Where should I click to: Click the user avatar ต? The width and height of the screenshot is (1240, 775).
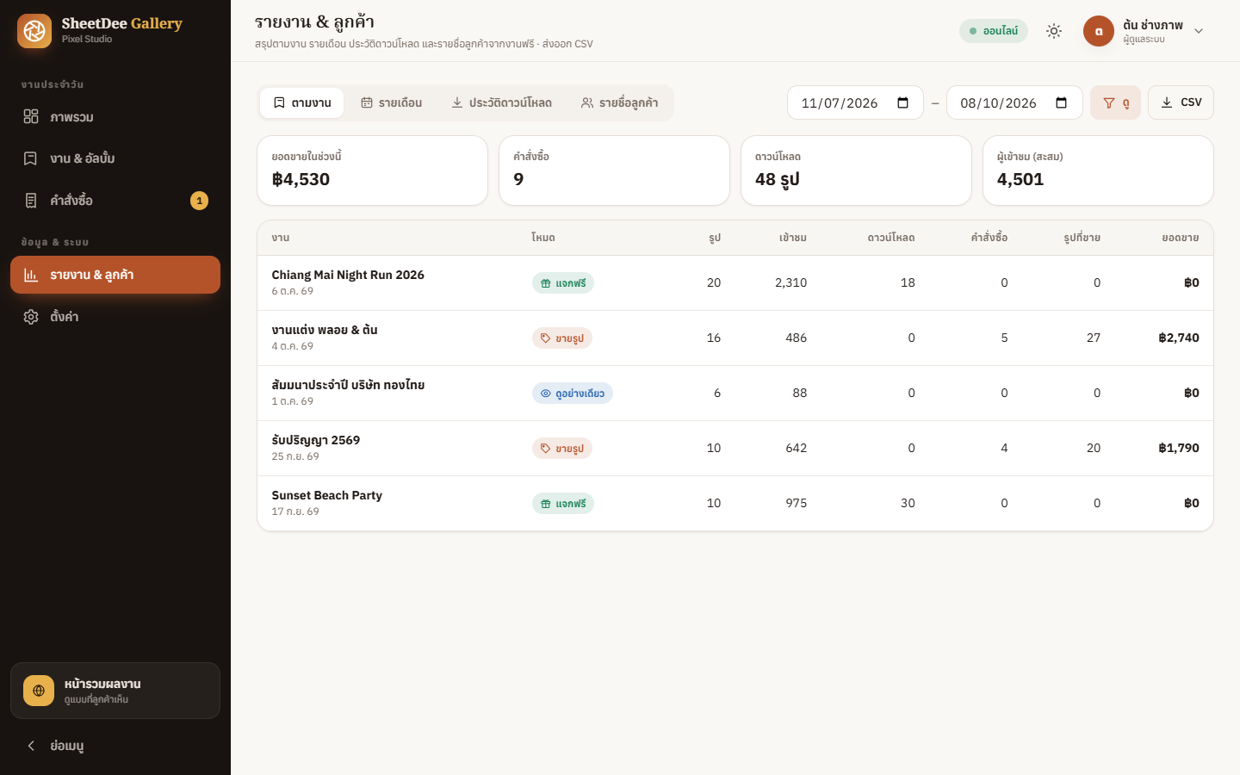[1099, 31]
